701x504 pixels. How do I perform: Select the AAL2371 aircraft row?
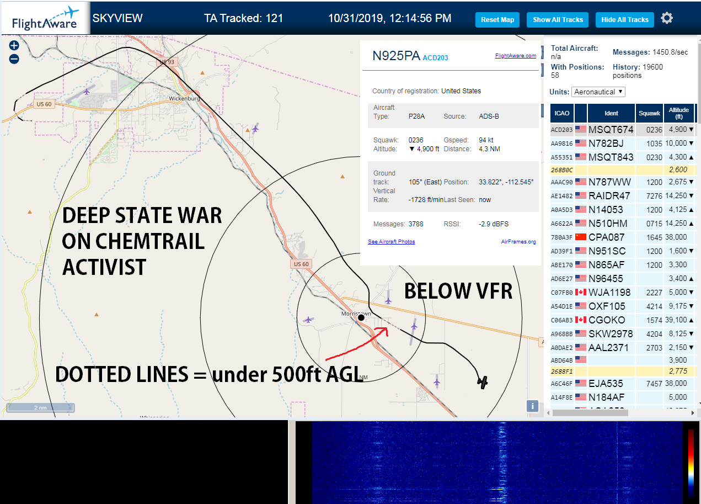point(623,347)
